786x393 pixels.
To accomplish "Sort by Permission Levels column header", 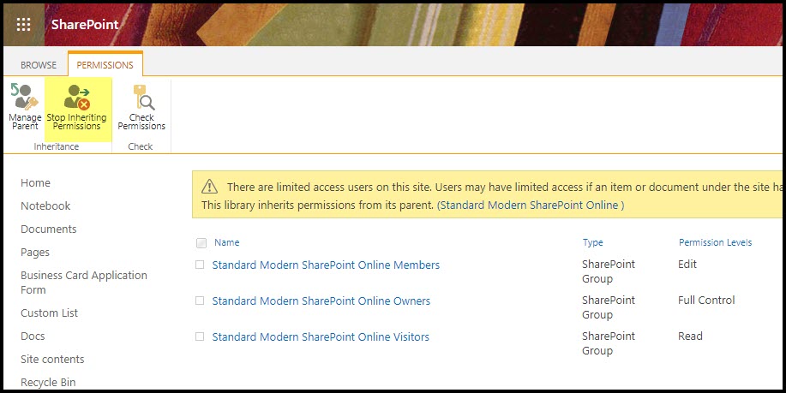I will point(715,242).
